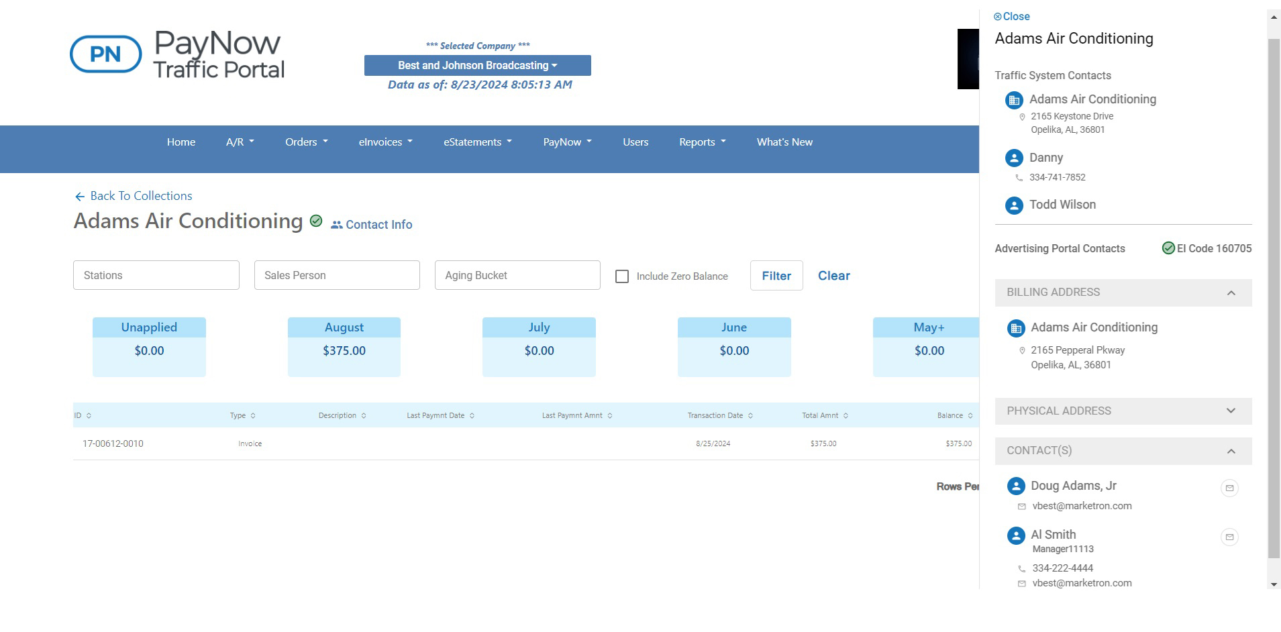Click the green verified check beside Adams Air Conditioning heading
The width and height of the screenshot is (1281, 632).
point(316,221)
